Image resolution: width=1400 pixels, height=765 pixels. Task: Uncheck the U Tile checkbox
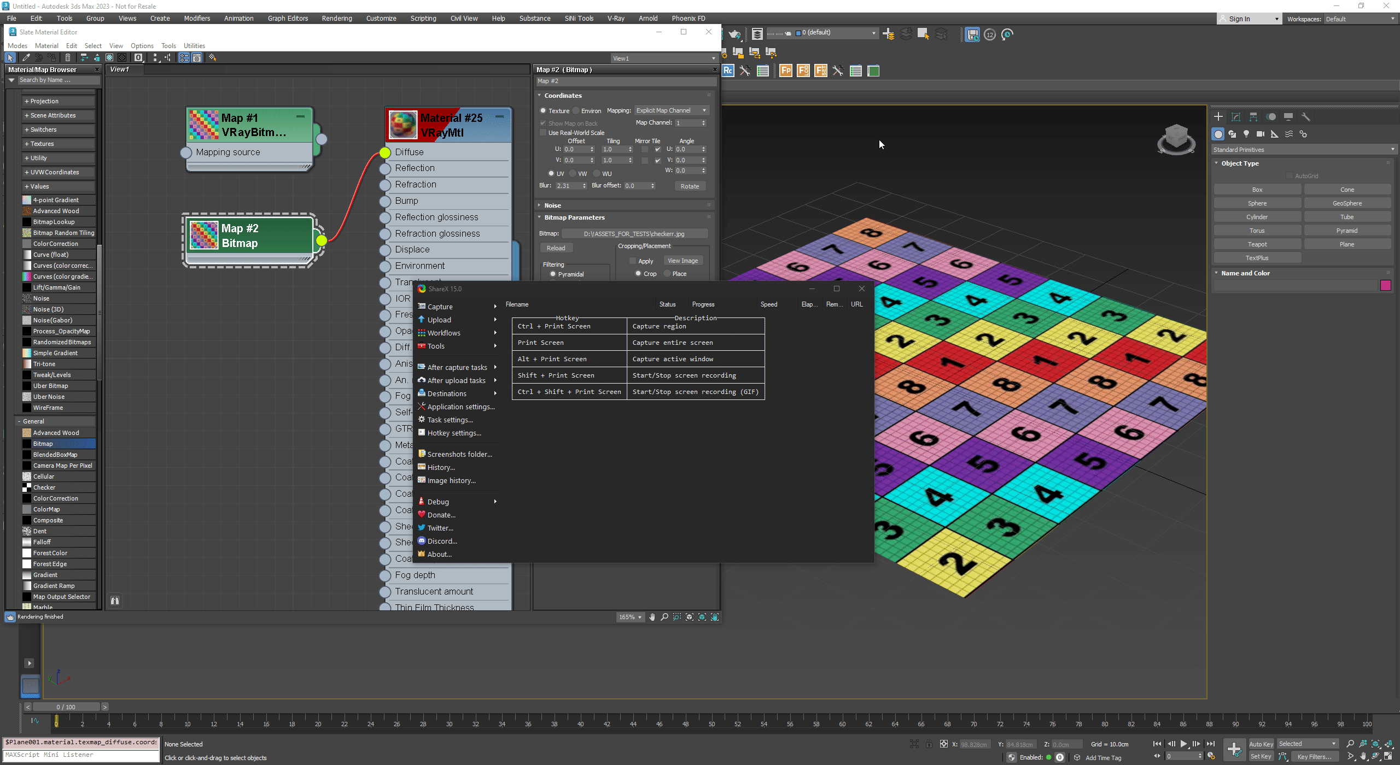pyautogui.click(x=657, y=149)
